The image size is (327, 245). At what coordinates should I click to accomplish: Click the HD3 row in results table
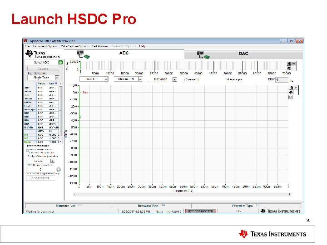(x=41, y=117)
